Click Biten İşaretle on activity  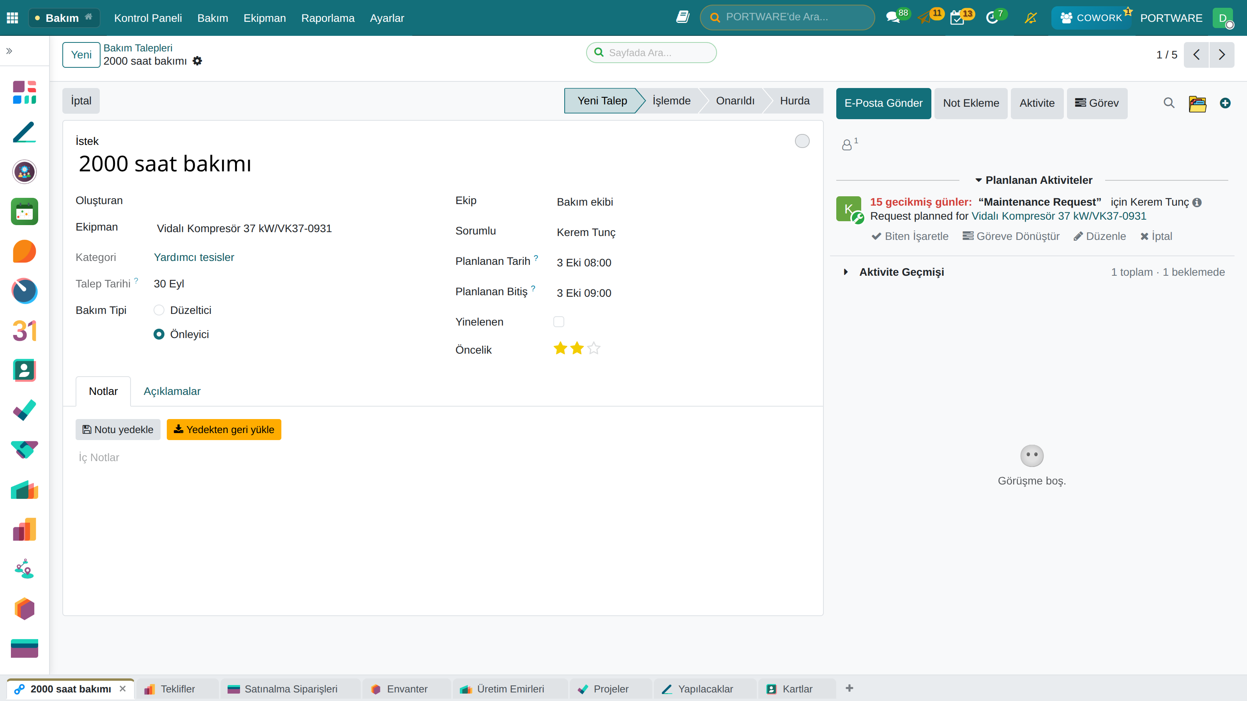pyautogui.click(x=910, y=236)
